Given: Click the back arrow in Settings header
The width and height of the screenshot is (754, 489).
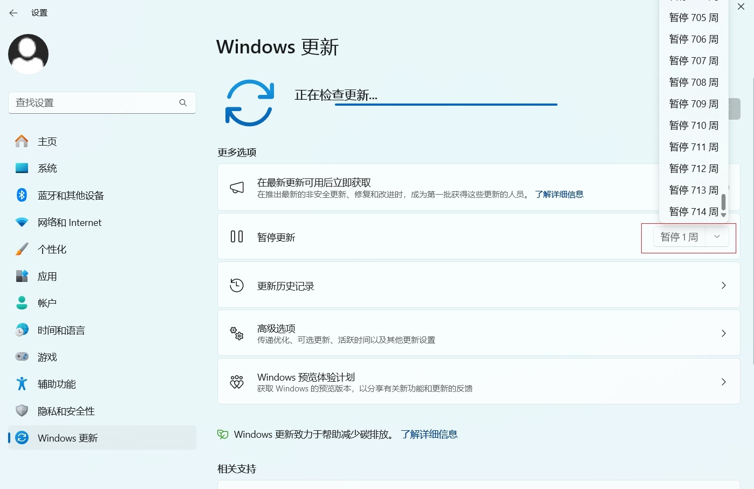Looking at the screenshot, I should pyautogui.click(x=13, y=13).
